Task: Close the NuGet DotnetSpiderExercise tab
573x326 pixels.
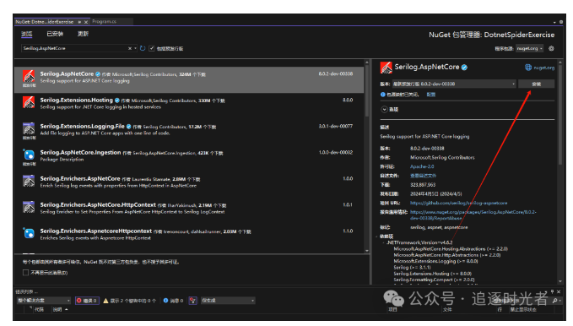Action: coord(86,22)
